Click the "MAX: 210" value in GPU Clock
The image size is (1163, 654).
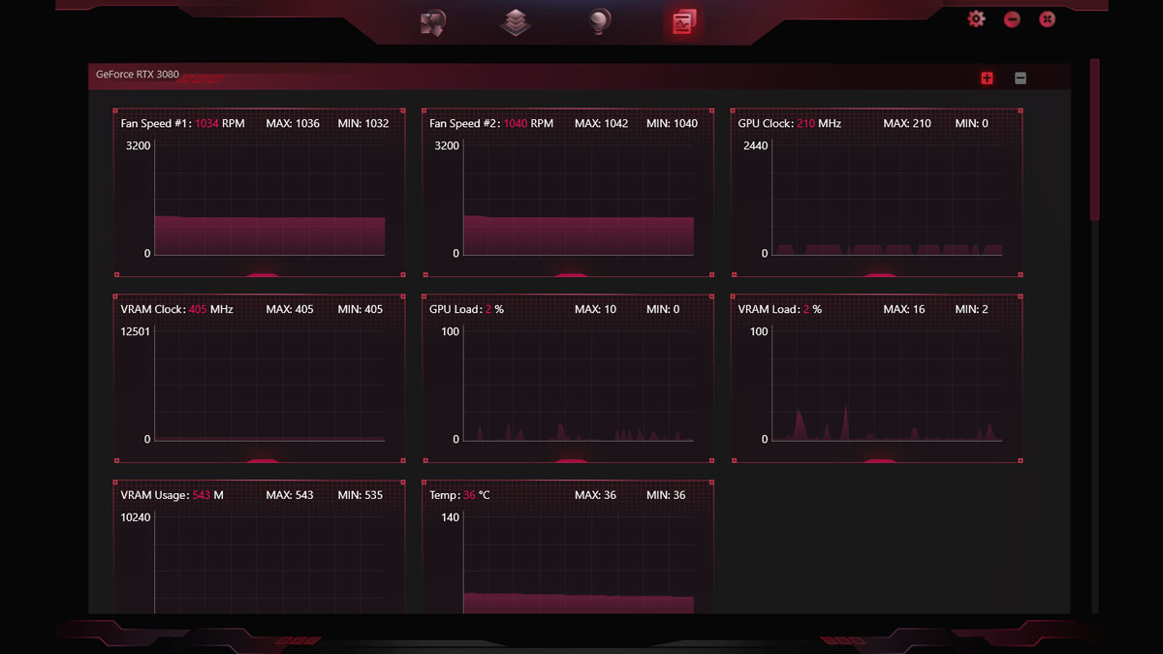coord(907,124)
